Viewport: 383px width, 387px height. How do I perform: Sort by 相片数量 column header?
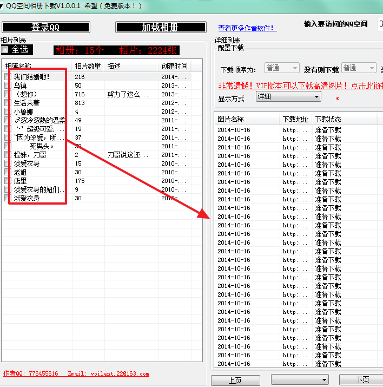(x=88, y=66)
